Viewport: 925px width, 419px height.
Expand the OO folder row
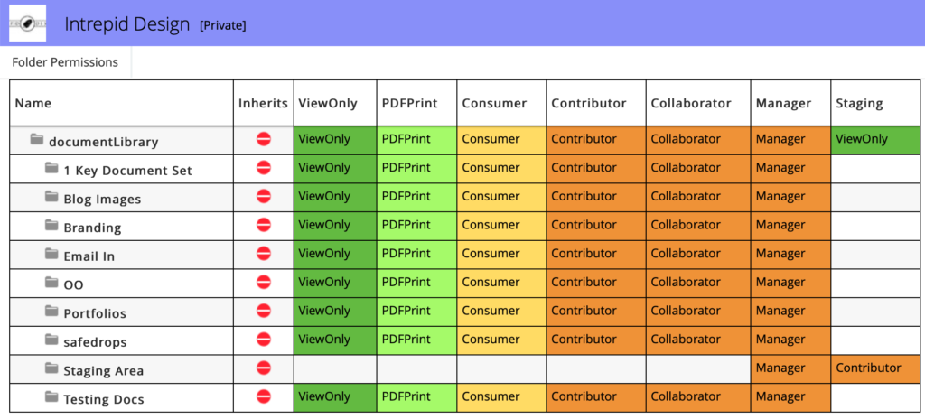(x=73, y=284)
